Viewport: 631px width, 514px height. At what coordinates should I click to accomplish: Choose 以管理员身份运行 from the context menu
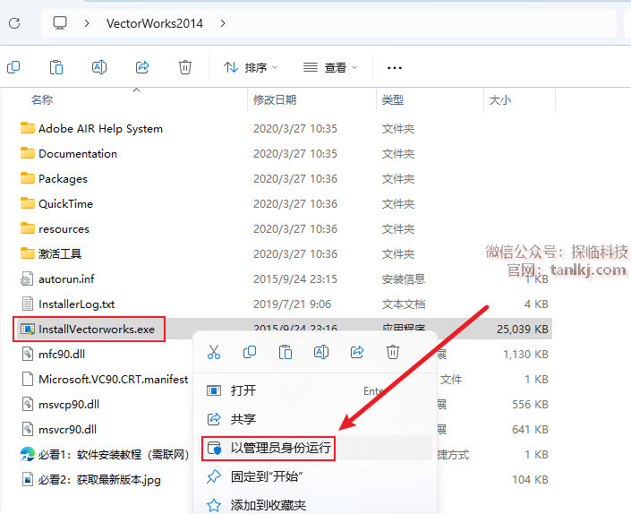(x=316, y=448)
